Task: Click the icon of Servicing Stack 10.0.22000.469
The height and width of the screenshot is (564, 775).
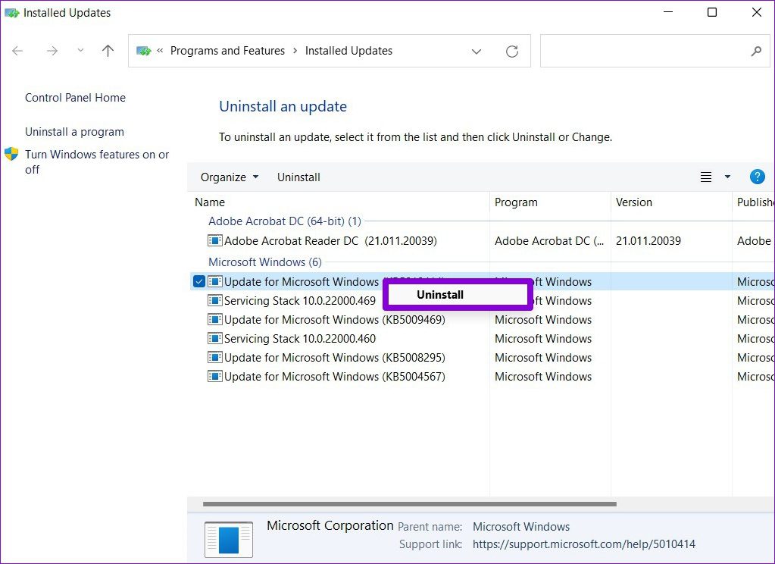Action: pos(214,300)
